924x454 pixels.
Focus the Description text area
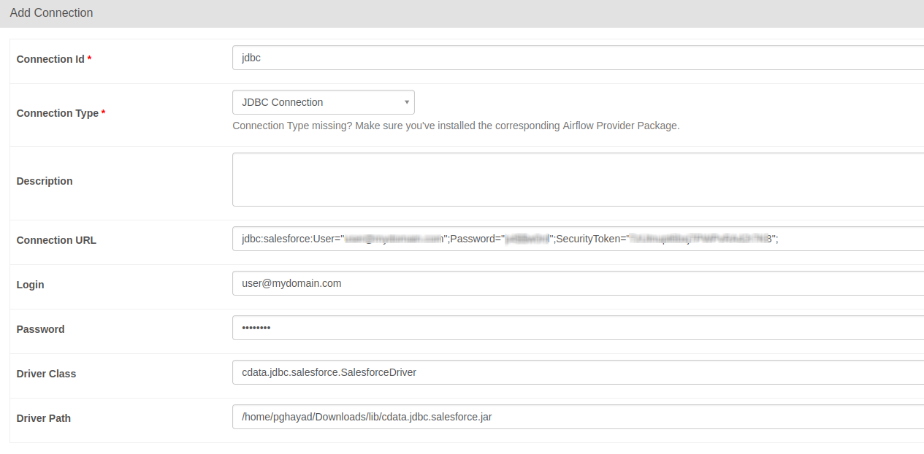[x=577, y=180]
